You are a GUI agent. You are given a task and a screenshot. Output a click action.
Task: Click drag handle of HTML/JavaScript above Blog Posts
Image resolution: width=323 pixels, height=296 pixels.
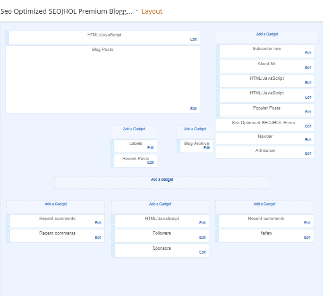click(x=7, y=37)
